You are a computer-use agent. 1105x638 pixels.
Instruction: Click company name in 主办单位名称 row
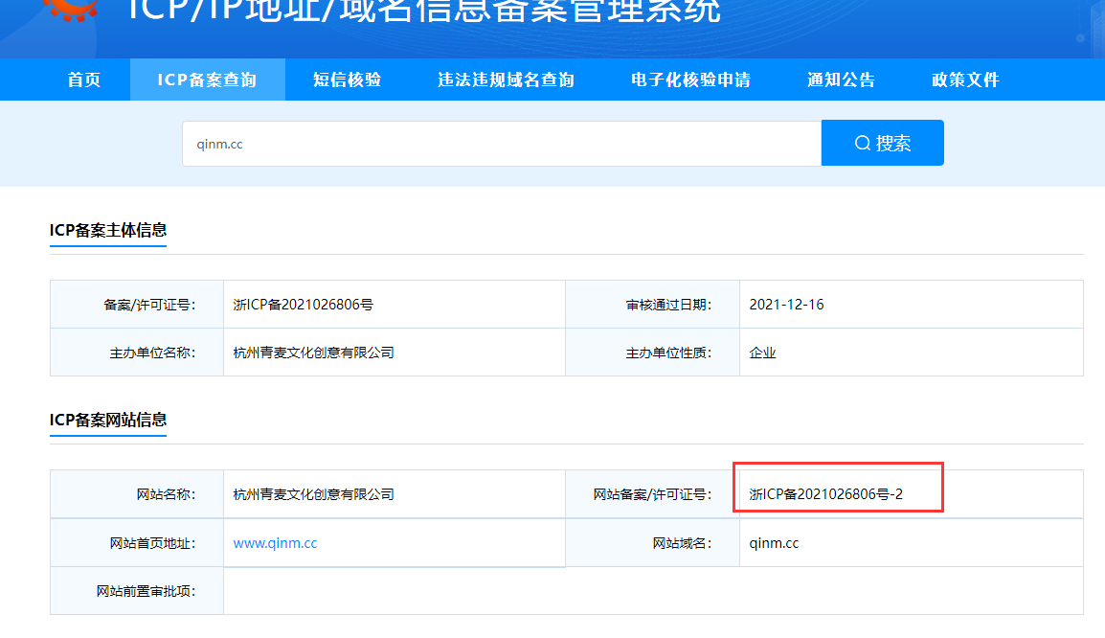click(x=313, y=353)
